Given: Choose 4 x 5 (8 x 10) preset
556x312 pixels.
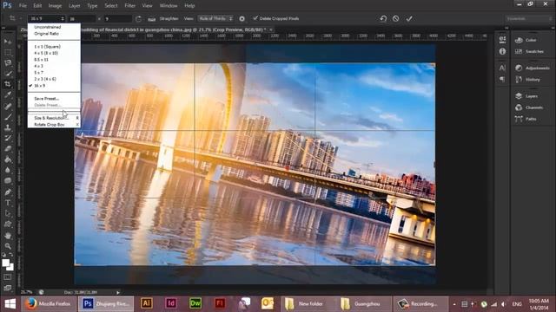Looking at the screenshot, I should coord(46,53).
